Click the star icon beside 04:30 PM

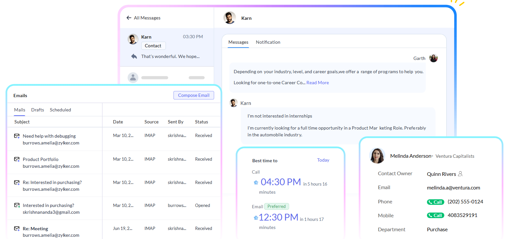coord(256,183)
